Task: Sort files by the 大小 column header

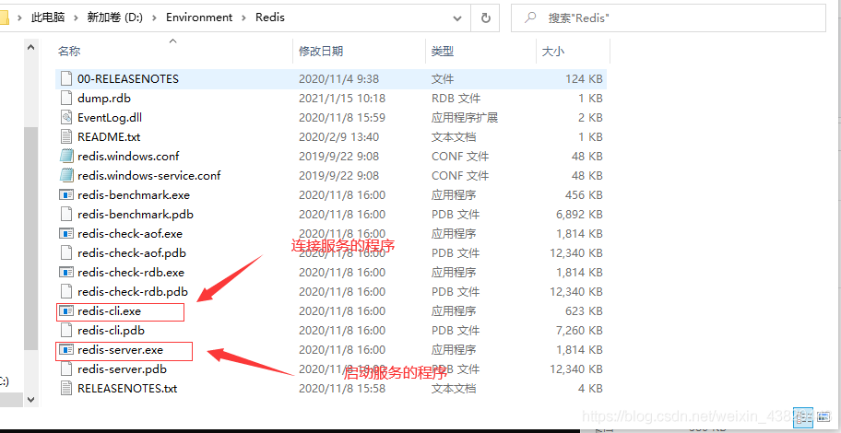Action: click(x=552, y=52)
